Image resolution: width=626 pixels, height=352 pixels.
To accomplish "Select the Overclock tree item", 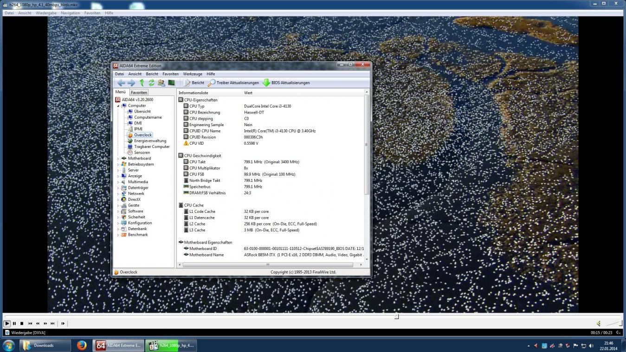I will 140,135.
